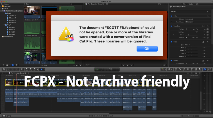
Task: Collapse the Day 2 folder
Action: 4,25
